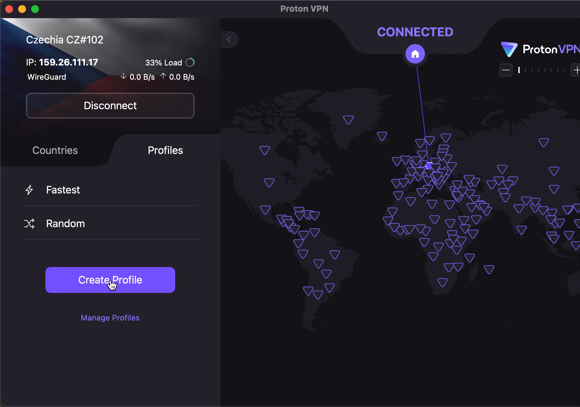This screenshot has height=407, width=580.
Task: Connect using the Random profile
Action: pyautogui.click(x=110, y=224)
